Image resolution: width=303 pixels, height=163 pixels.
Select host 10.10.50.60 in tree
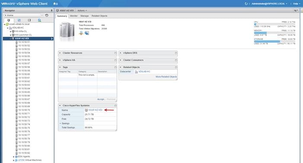[x=24, y=74]
